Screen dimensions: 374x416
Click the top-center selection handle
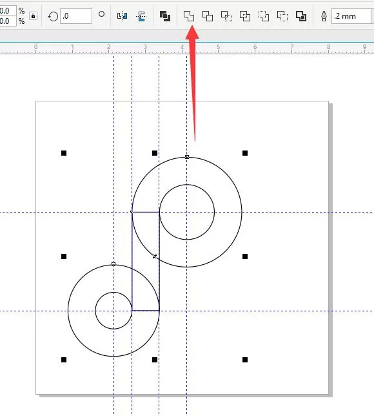[x=155, y=153]
